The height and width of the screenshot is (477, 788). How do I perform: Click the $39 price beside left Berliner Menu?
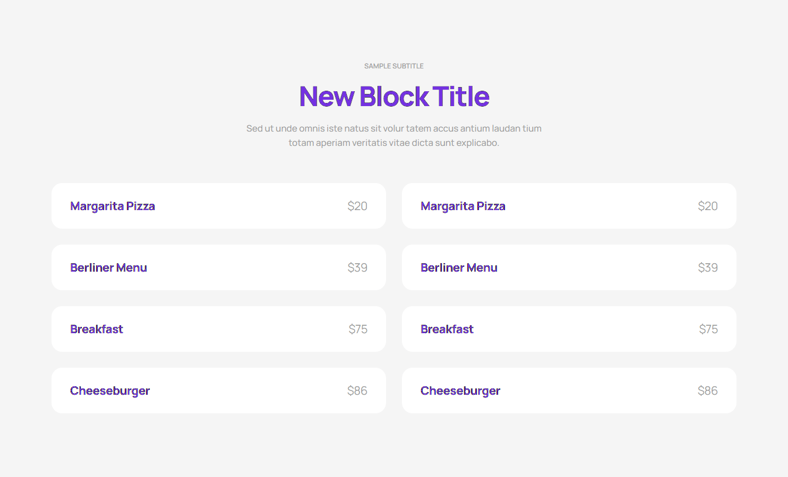358,267
